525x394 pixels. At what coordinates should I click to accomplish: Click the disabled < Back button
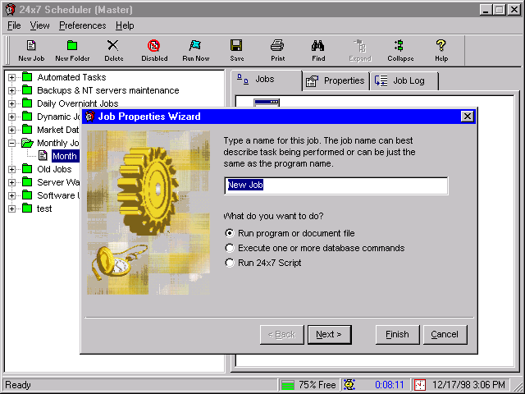pyautogui.click(x=281, y=334)
